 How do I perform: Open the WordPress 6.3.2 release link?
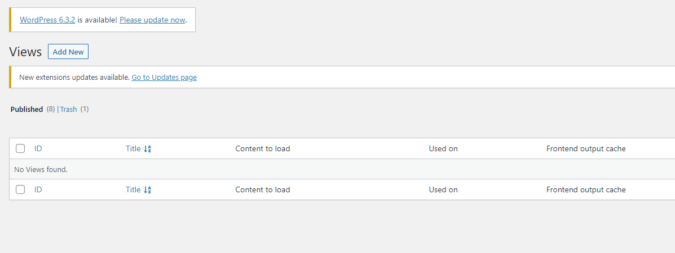pyautogui.click(x=47, y=20)
